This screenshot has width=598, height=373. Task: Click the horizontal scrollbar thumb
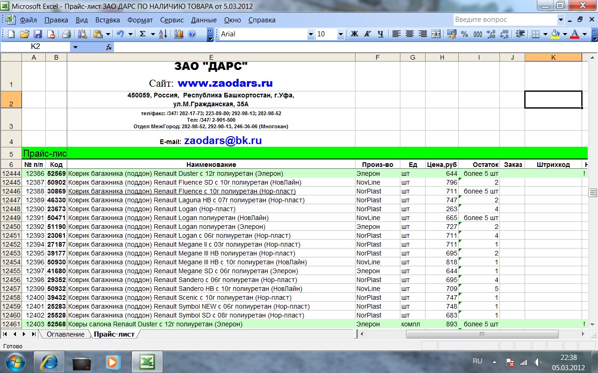click(x=482, y=334)
